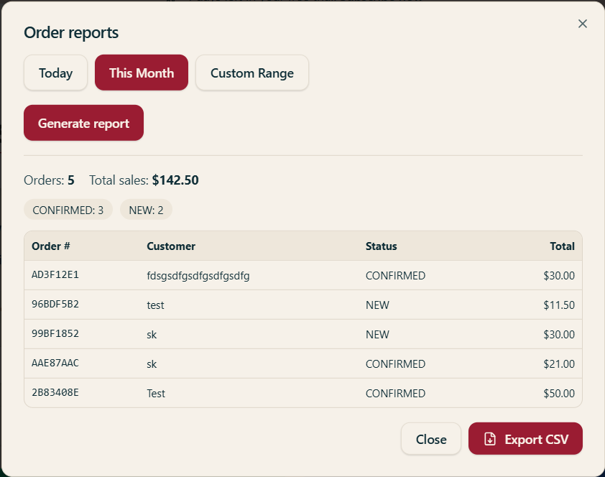
Task: Click the NEW: 2 status chip
Action: 147,210
